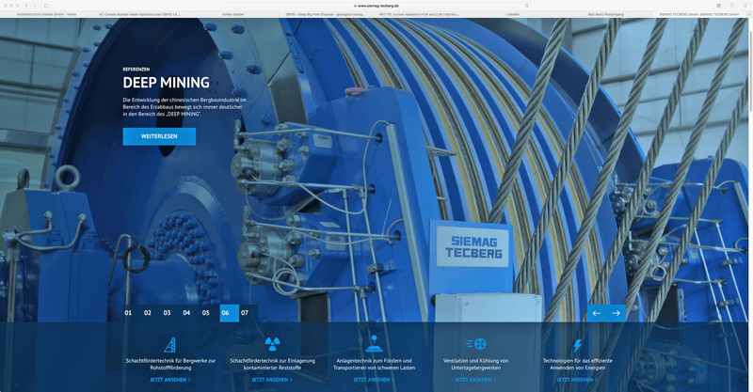
Task: Click the radioactive symbol icon
Action: click(273, 344)
